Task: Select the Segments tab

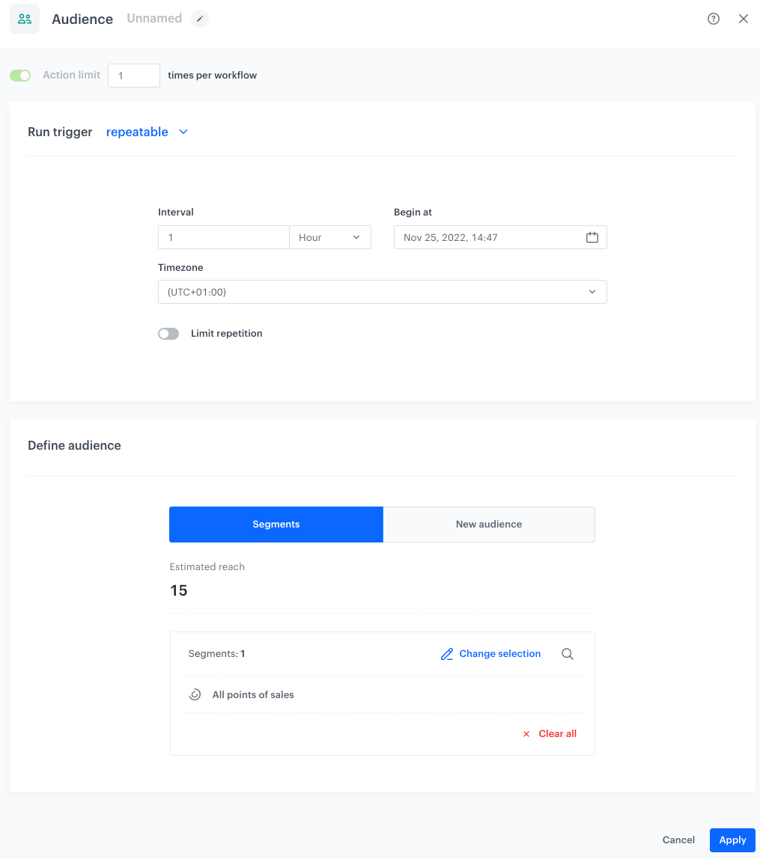Action: click(x=276, y=524)
